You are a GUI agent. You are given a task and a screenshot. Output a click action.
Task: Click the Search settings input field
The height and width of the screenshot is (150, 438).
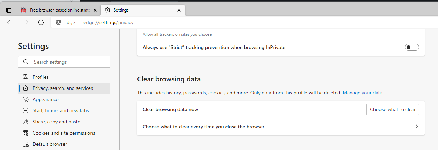point(64,62)
